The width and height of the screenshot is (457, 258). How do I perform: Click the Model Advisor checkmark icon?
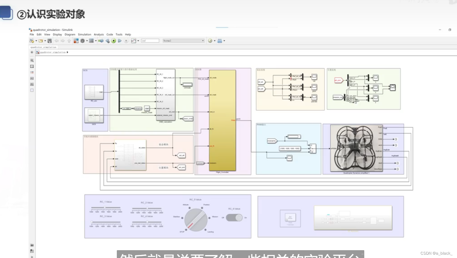[210, 41]
